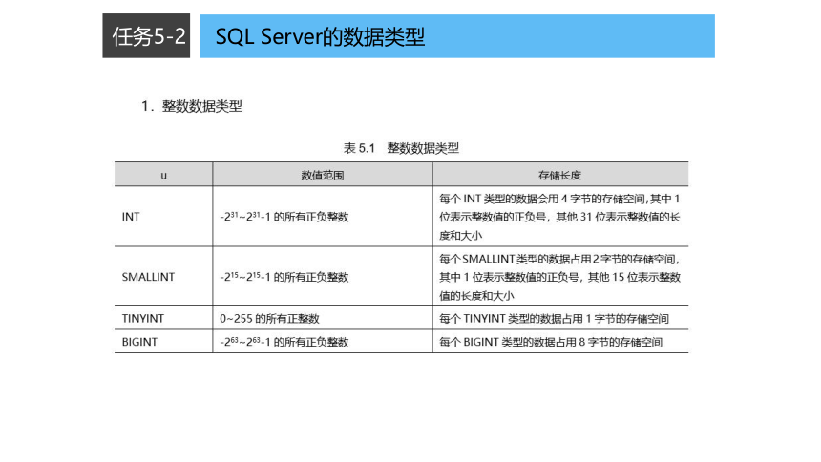Click the title SQL Server的数据类型
This screenshot has width=821, height=462.
click(x=320, y=36)
